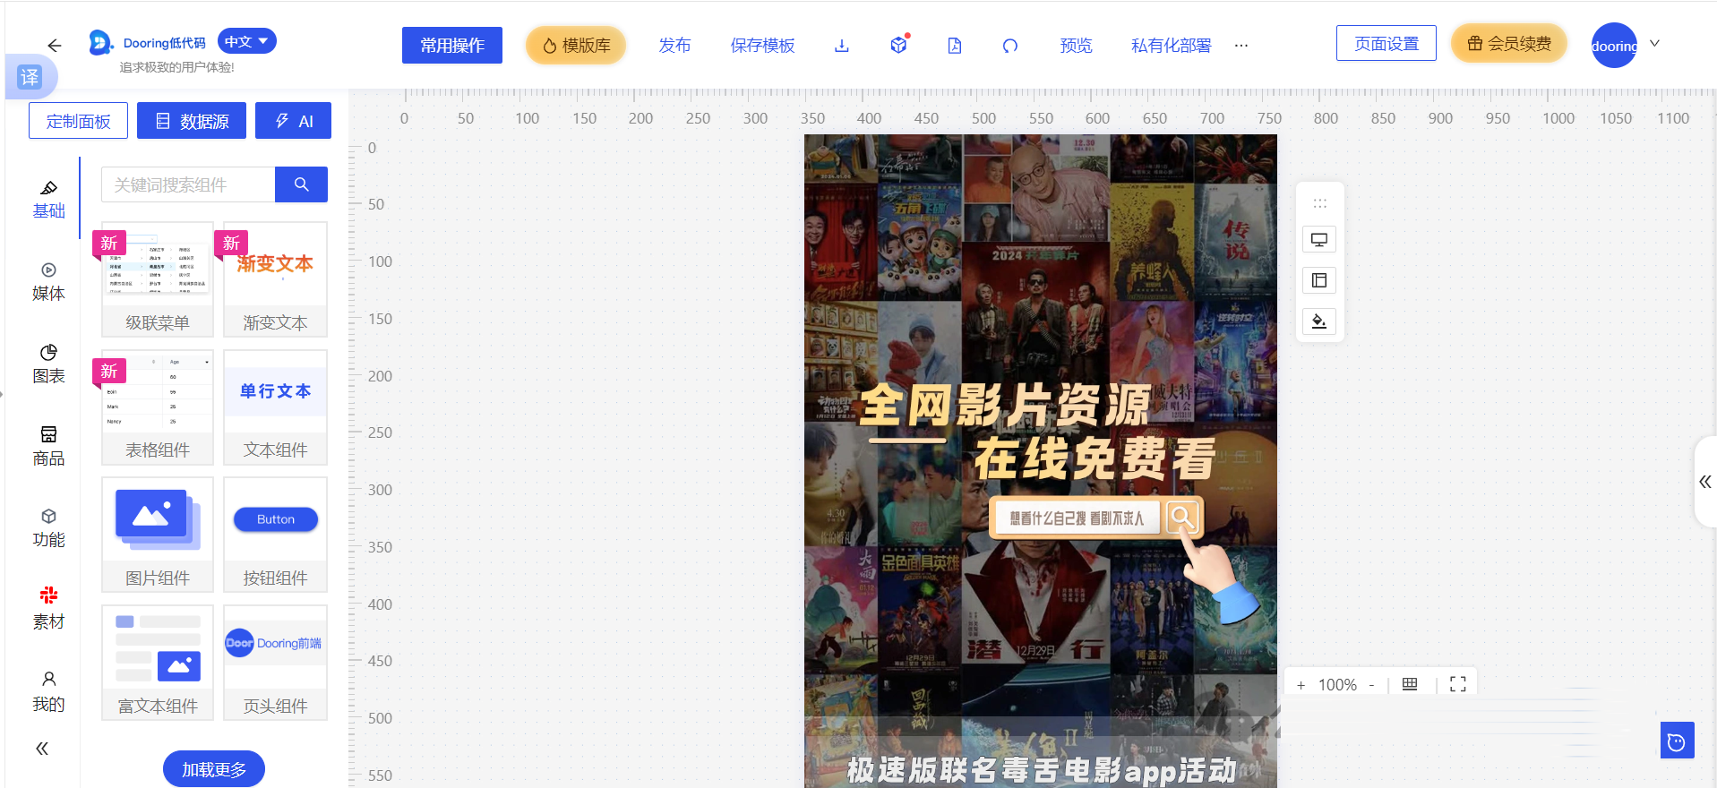Select the 渐变文本 gradient text component
The width and height of the screenshot is (1717, 788).
275,279
